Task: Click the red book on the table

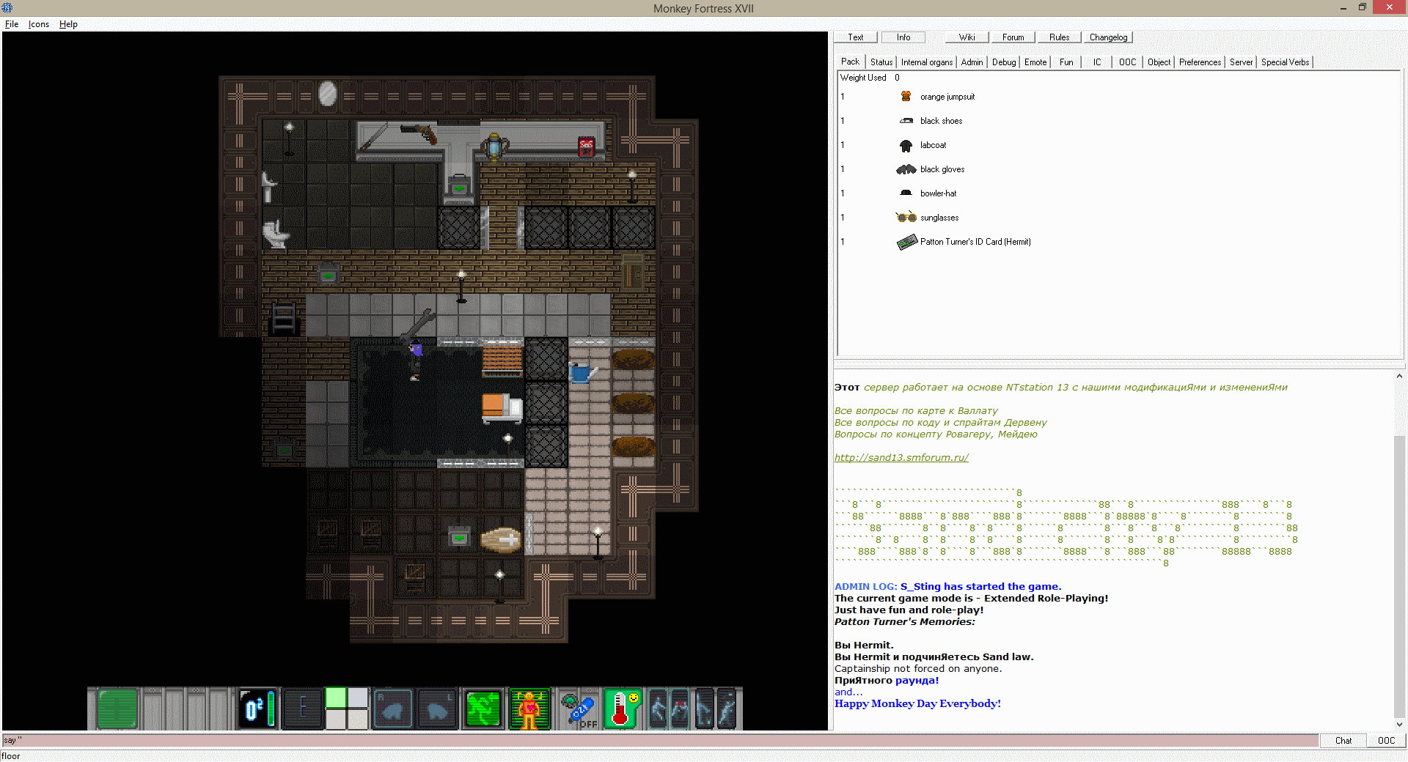Action: click(586, 146)
